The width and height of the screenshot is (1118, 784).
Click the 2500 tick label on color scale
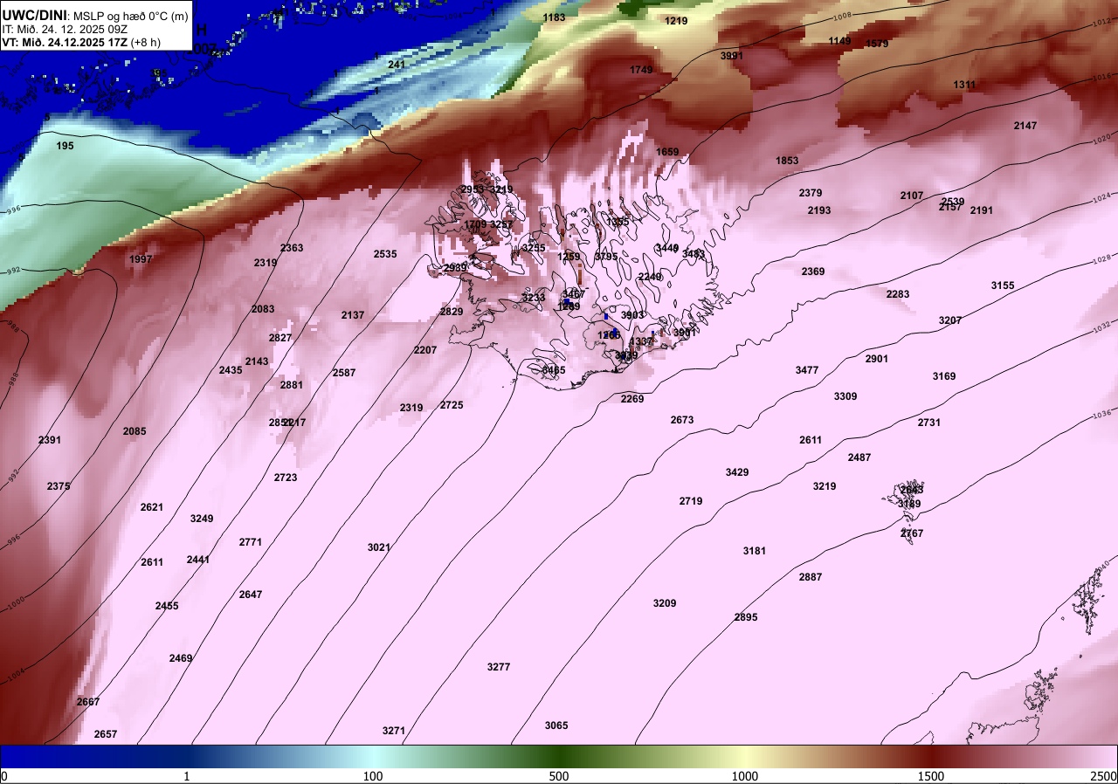click(1104, 776)
